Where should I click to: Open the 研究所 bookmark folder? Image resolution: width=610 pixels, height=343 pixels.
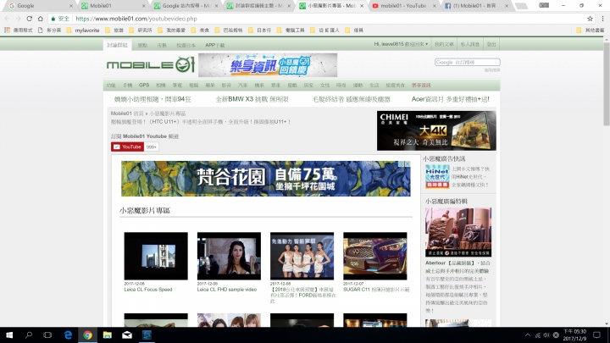(141, 30)
